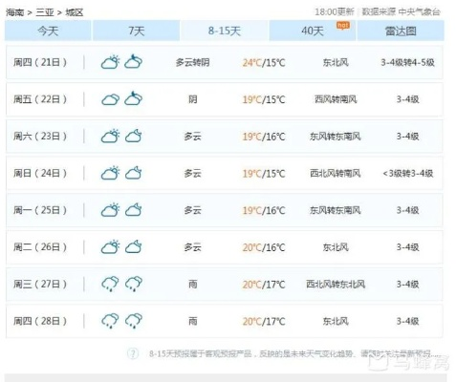Image resolution: width=456 pixels, height=382 pixels.
Task: Click 24℃/15℃ temperature value
Action: pos(264,62)
